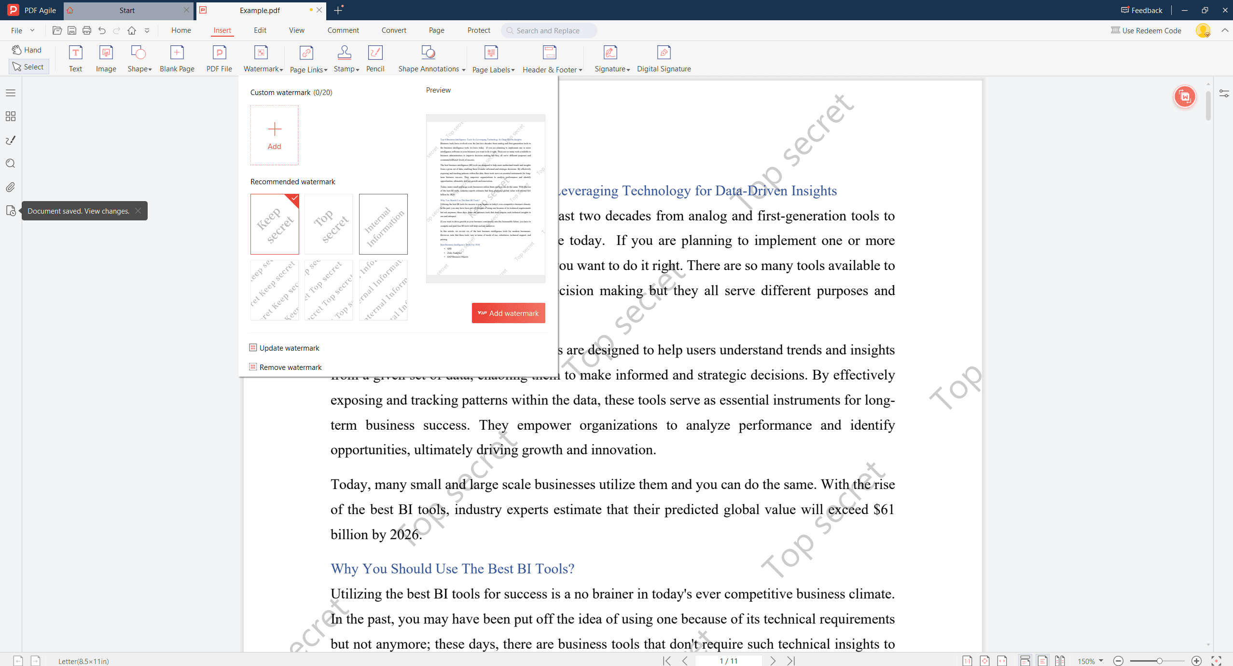Fit the page to the window
The width and height of the screenshot is (1233, 666).
(984, 661)
